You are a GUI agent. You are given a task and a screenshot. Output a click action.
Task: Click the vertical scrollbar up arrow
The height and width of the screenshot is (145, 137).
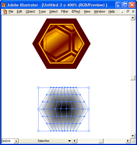pos(133,18)
